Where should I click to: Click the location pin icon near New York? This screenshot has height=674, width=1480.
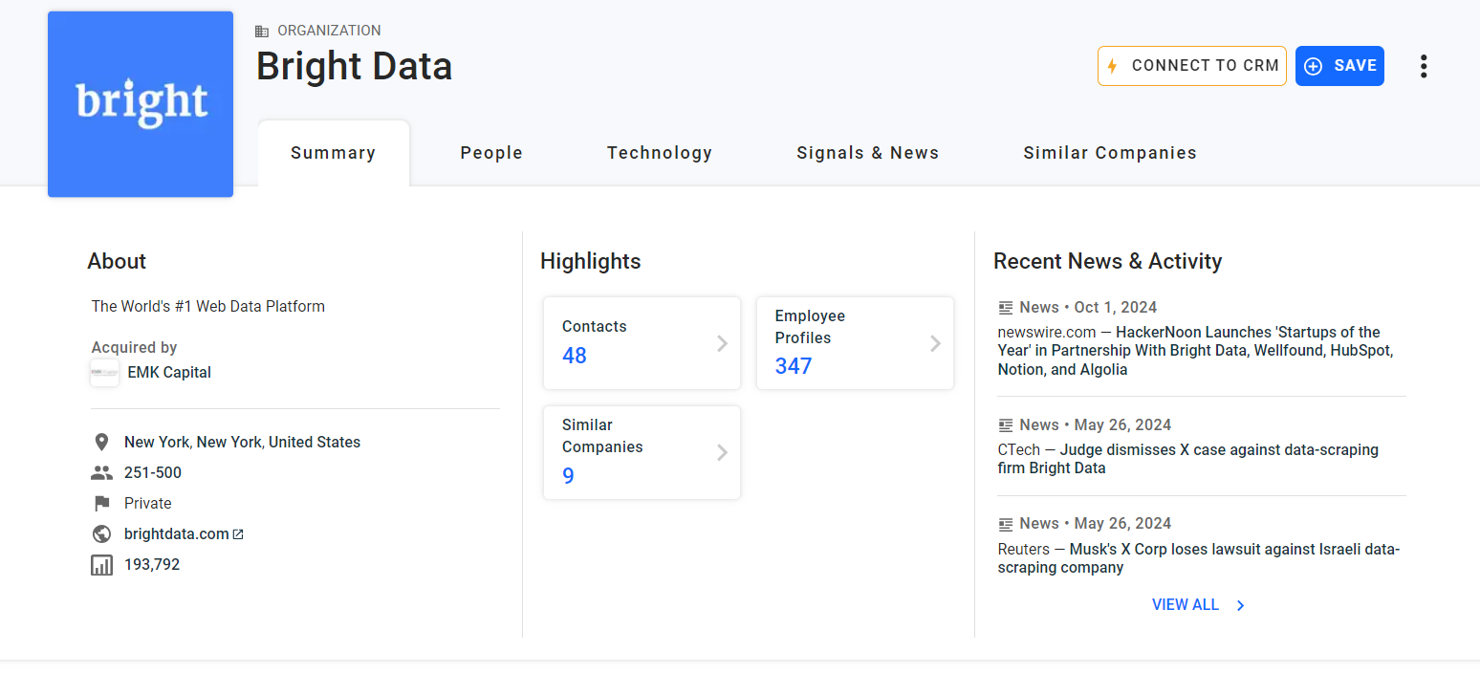coord(101,442)
